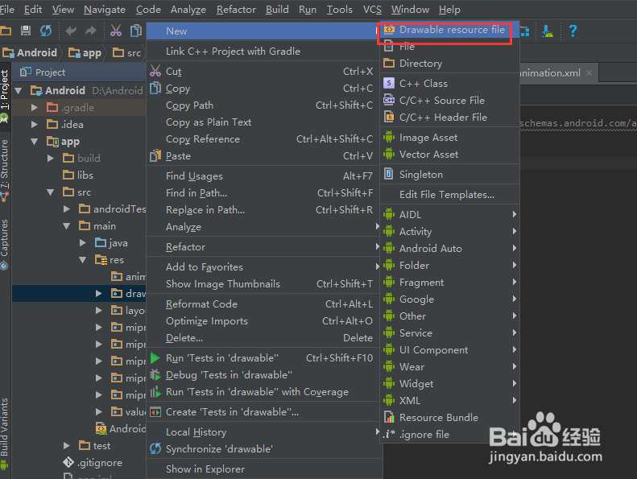637x479 pixels.
Task: Run 'Tests in drawable' entry
Action: tap(263, 358)
